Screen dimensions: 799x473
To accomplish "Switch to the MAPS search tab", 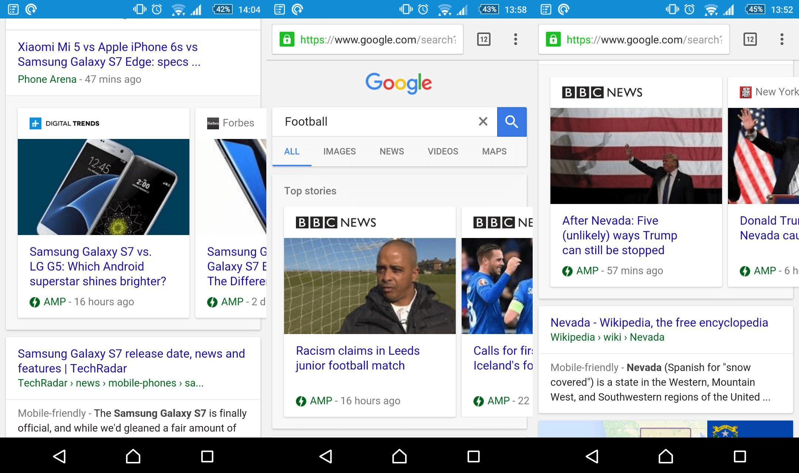I will point(494,152).
